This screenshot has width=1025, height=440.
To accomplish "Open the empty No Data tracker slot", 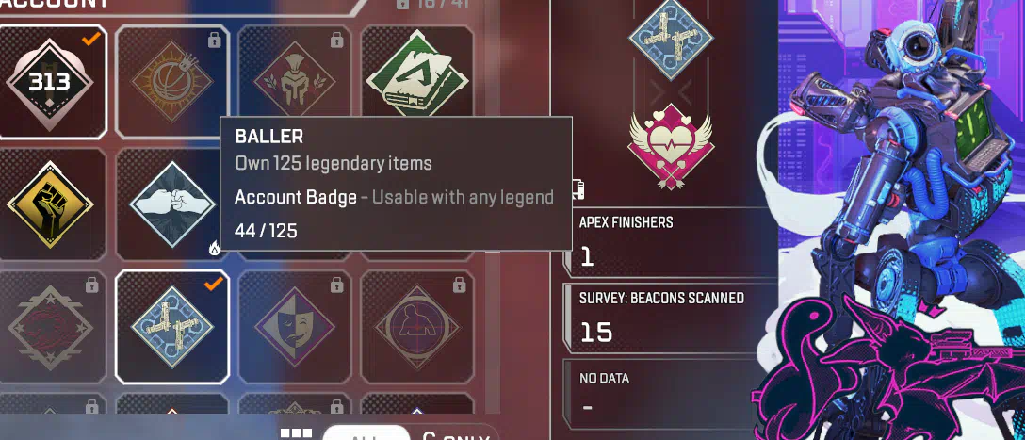I will tap(671, 394).
